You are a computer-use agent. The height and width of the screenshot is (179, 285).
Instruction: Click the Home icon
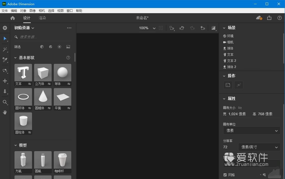tap(13, 18)
